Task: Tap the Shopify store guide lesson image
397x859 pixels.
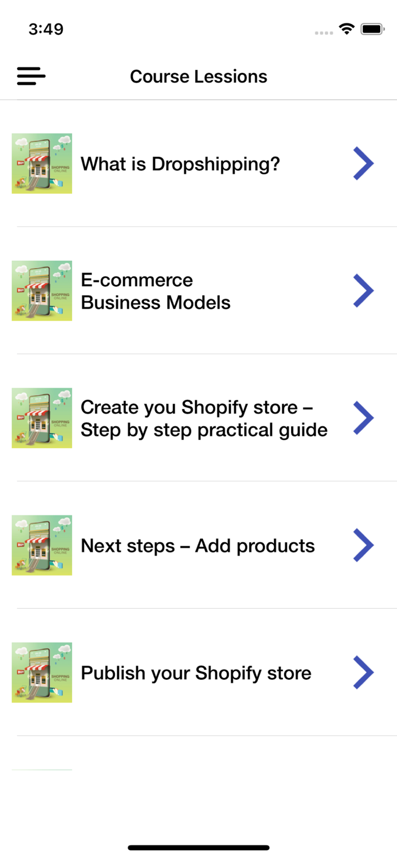Action: click(42, 418)
